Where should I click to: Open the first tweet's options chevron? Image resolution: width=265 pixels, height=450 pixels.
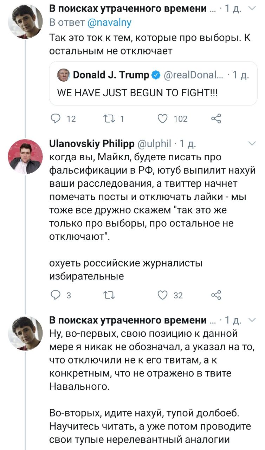252,7
